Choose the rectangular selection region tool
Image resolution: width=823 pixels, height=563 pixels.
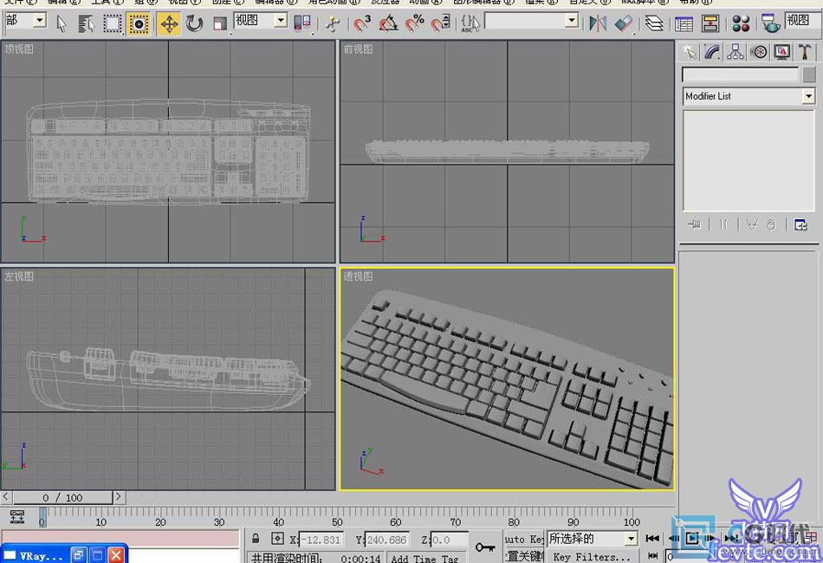(x=112, y=23)
